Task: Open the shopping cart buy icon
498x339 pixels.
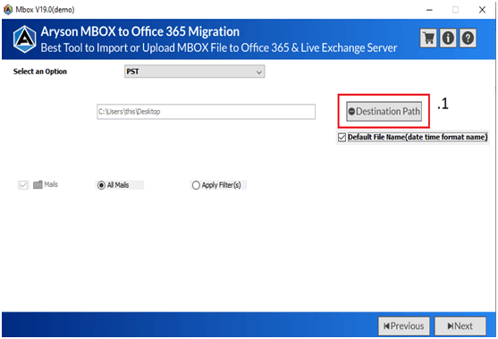Action: [428, 38]
